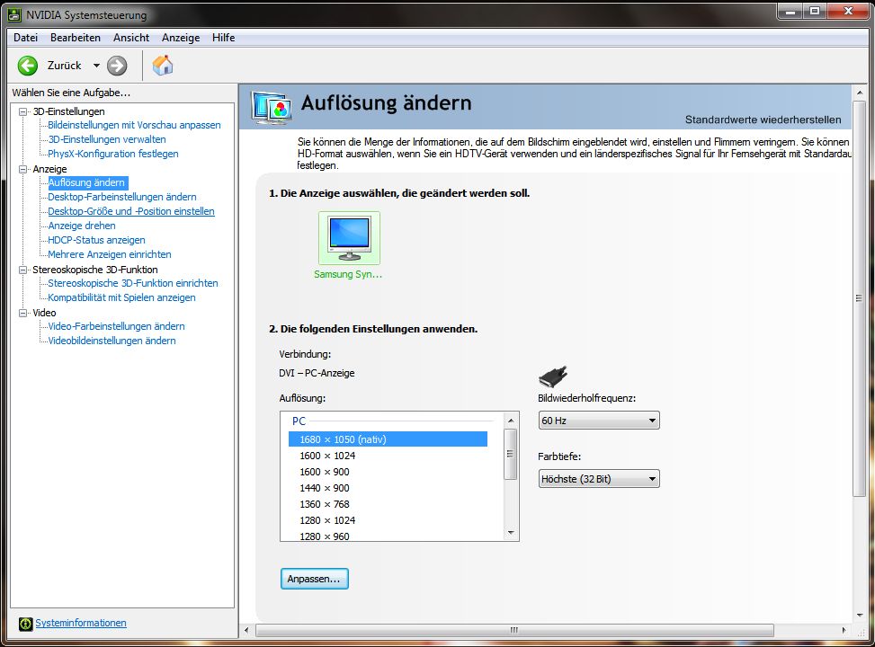Screen dimensions: 875x647
Task: Click the resolution list scrollbar thumb
Action: click(x=511, y=454)
